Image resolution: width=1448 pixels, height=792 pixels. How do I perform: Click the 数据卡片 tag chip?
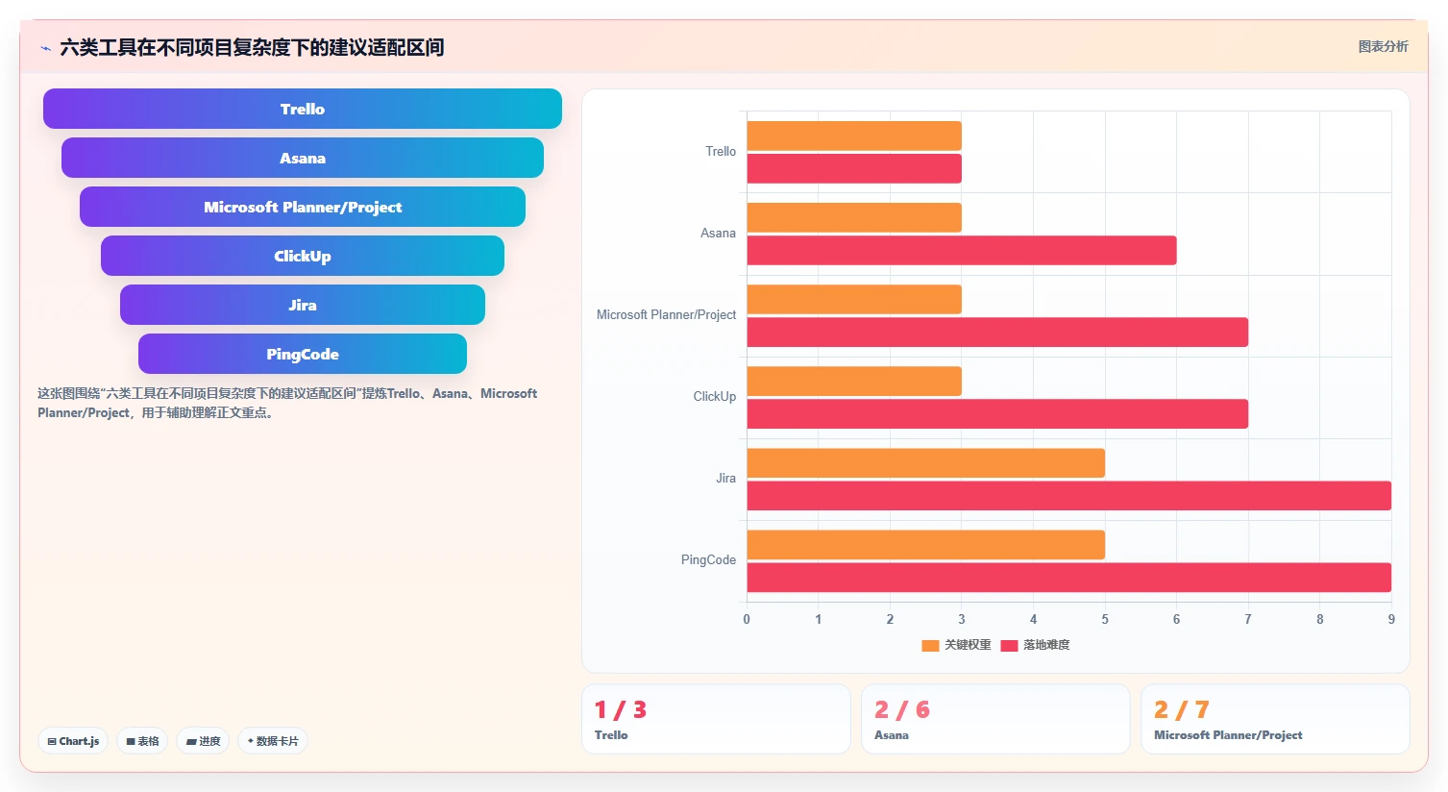click(x=273, y=741)
